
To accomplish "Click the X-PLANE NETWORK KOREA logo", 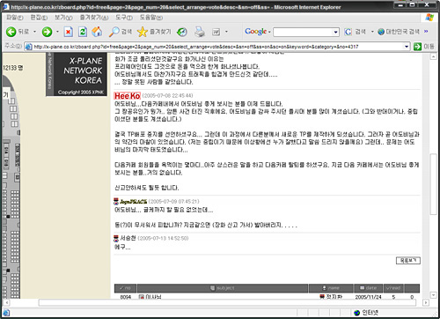I will pos(77,75).
